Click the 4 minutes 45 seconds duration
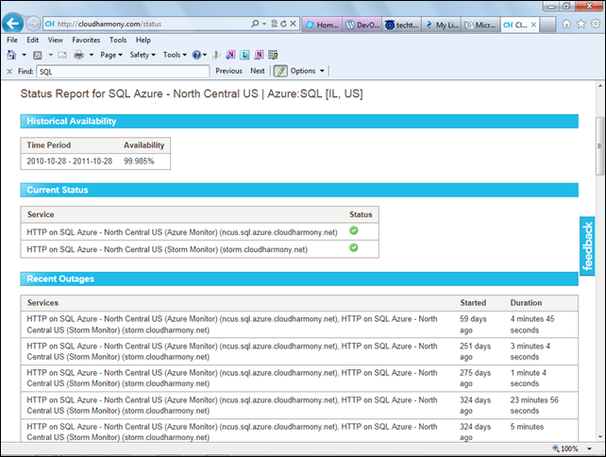Image resolution: width=606 pixels, height=457 pixels. [x=532, y=325]
